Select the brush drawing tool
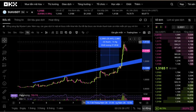The width and height of the screenshot is (196, 112). (4, 71)
